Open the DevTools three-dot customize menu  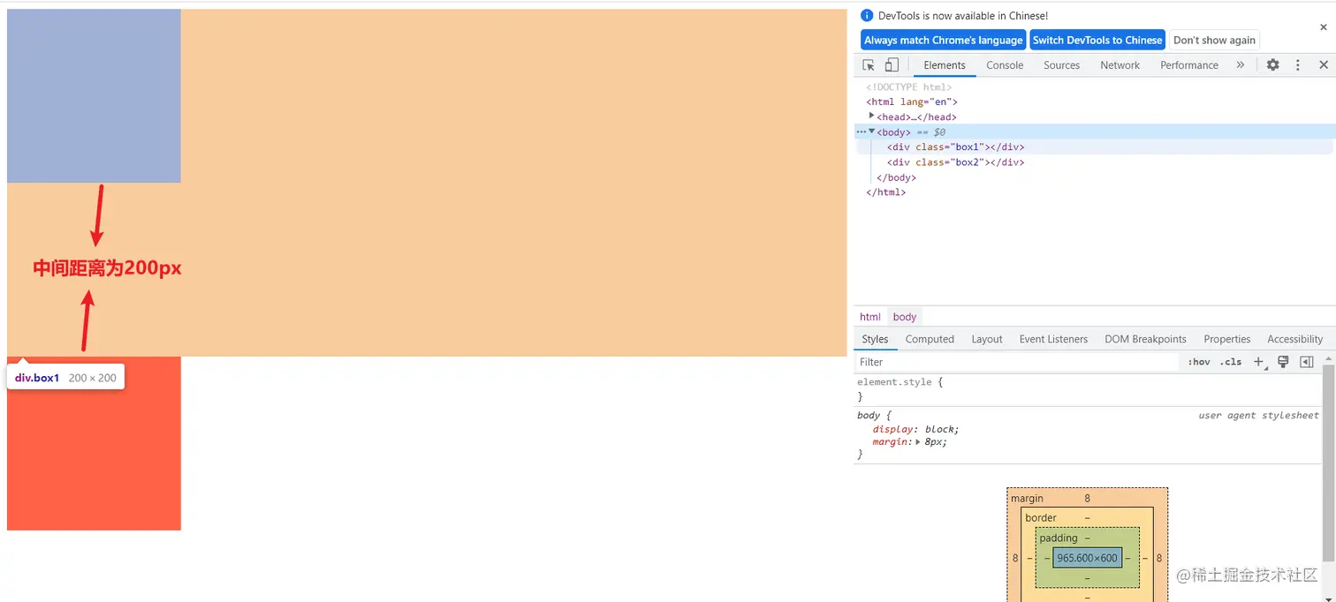(x=1297, y=65)
